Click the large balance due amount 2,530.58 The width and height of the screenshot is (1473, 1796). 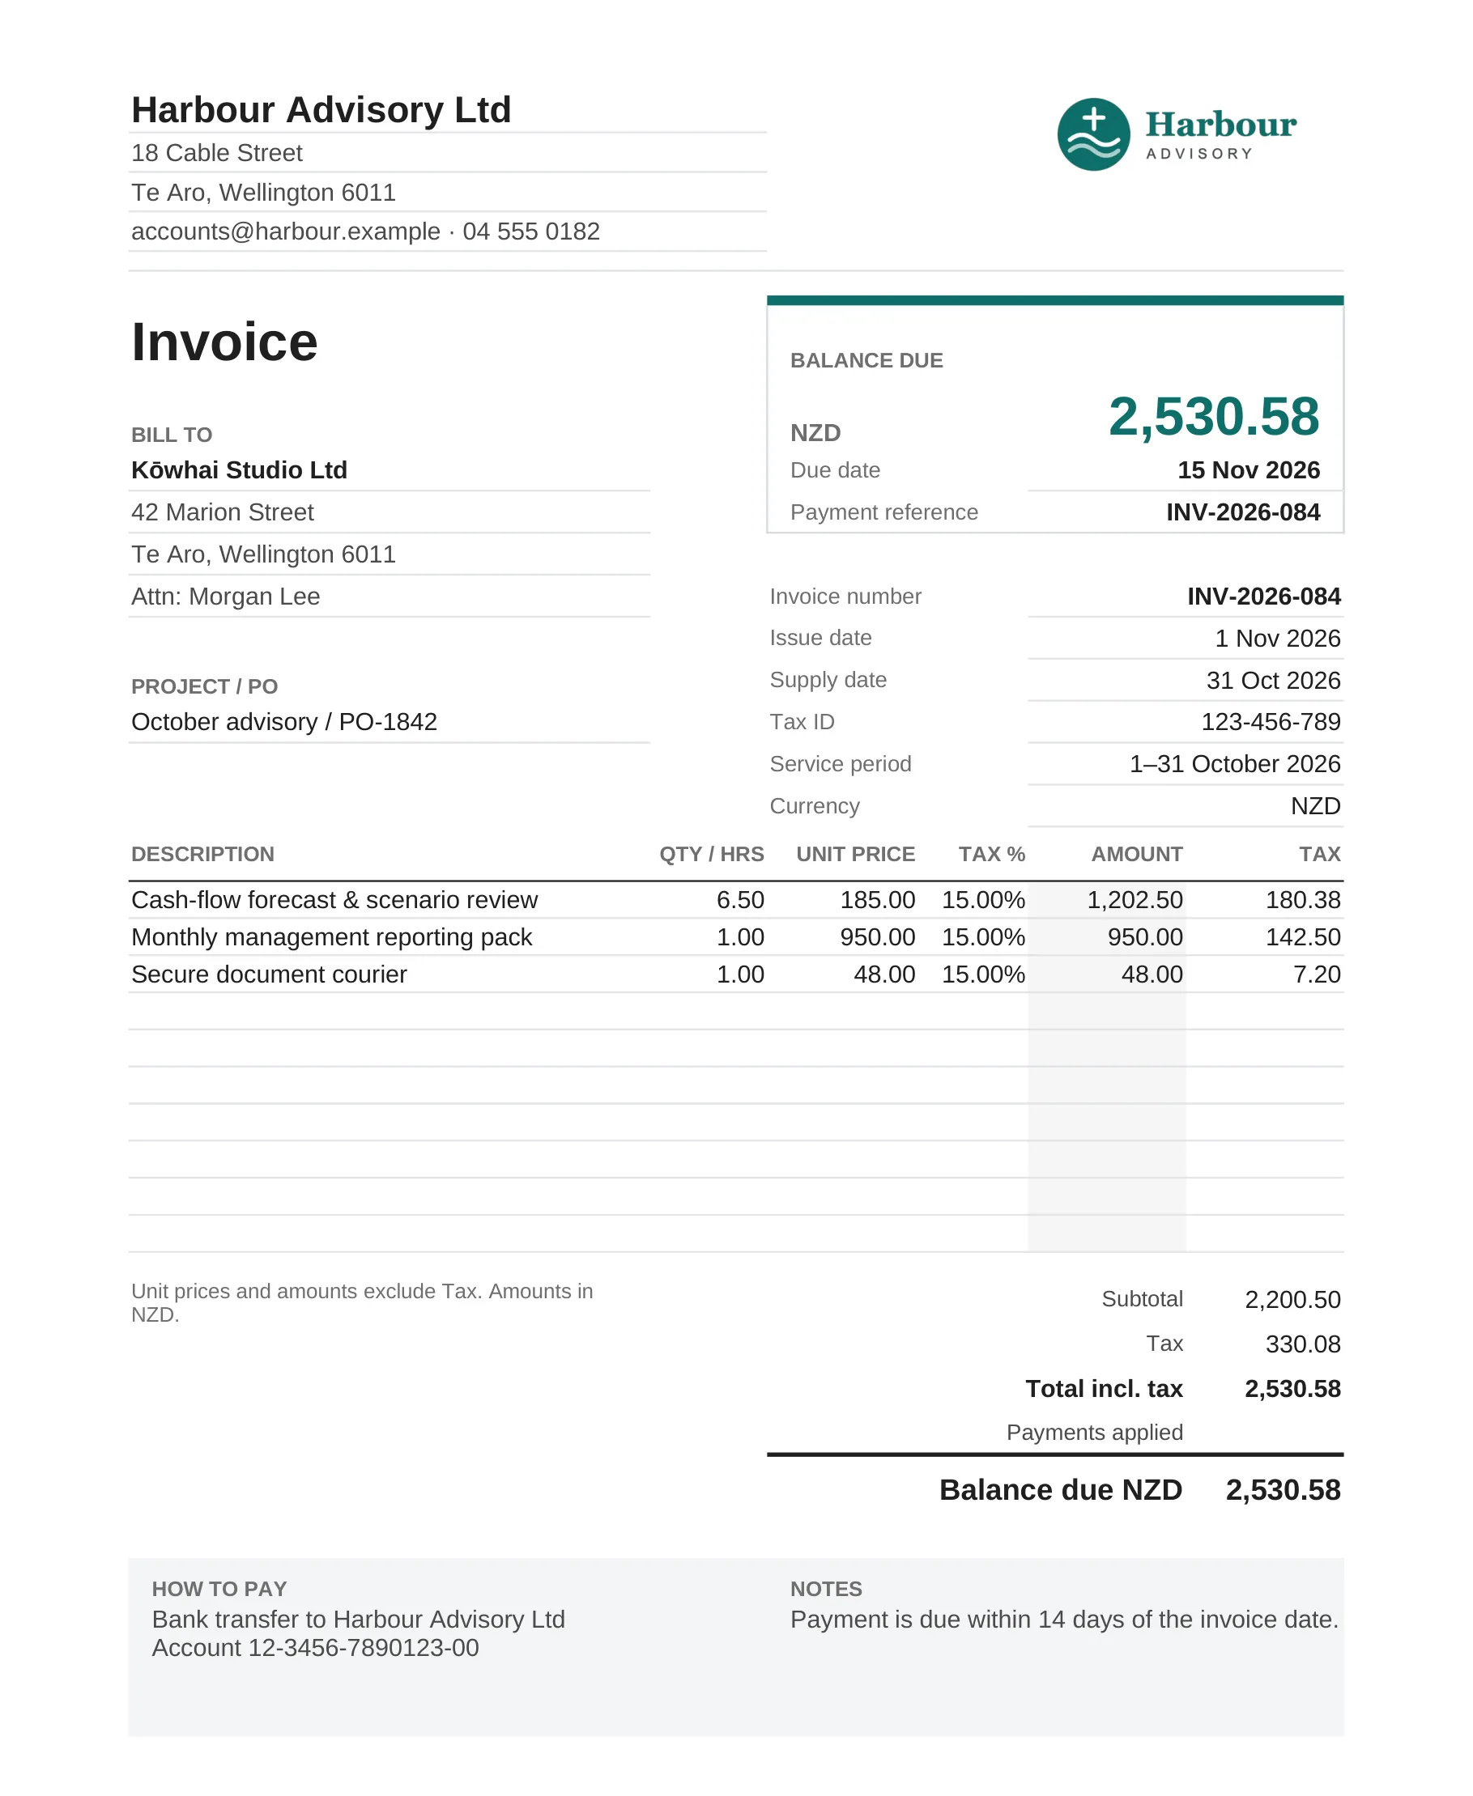pos(1213,416)
